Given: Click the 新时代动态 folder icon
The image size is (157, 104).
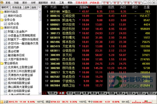Looking at the screenshot, I should point(2,12).
